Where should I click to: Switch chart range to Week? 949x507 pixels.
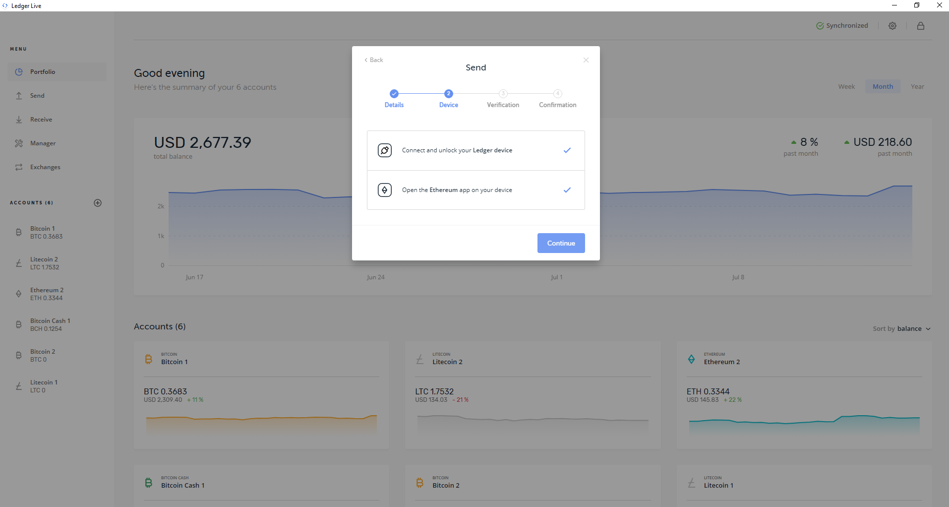pos(846,87)
